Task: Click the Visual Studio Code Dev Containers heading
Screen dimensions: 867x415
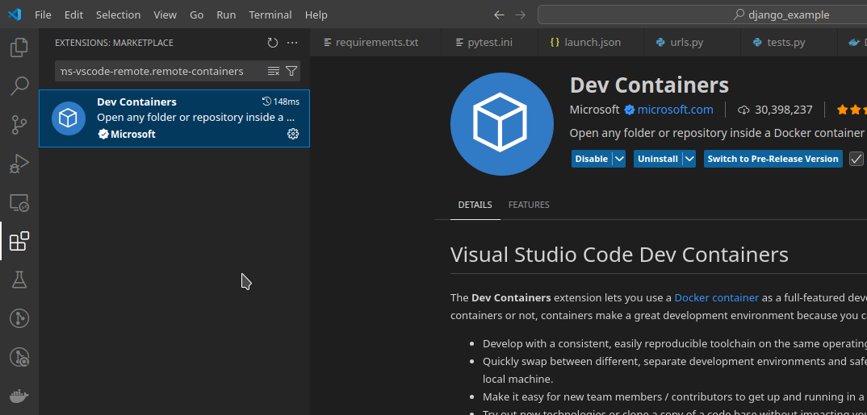Action: click(x=619, y=255)
